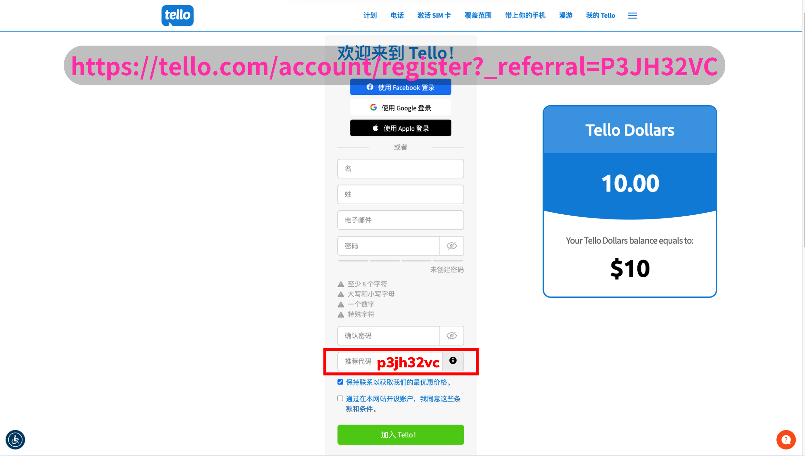Check the terms and conditions checkbox
The image size is (805, 456).
340,399
